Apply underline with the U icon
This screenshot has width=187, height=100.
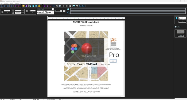(x=50, y=6)
